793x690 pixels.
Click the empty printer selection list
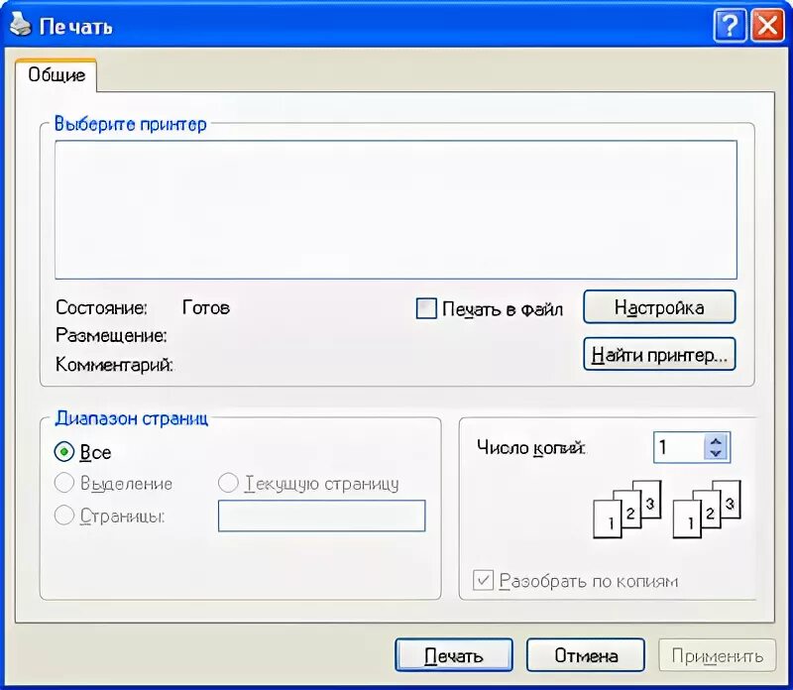396,209
